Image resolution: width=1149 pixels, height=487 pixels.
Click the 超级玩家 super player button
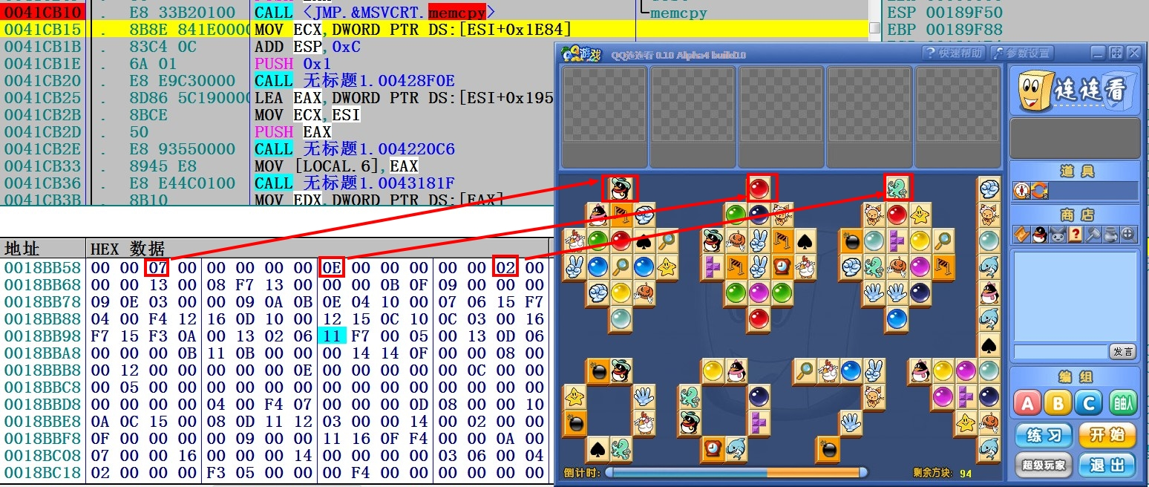click(x=1042, y=465)
